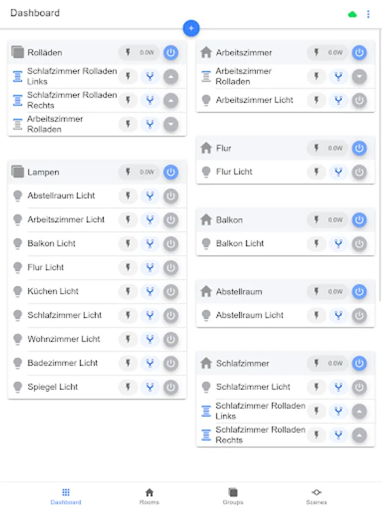Raise Schlafzimmer Rolladen Links with the up arrow
The image size is (382, 510).
pos(171,76)
